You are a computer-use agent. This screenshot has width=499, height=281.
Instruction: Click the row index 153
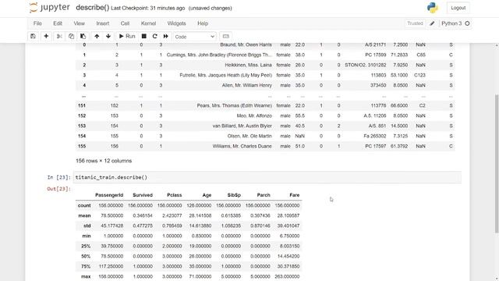pos(82,126)
